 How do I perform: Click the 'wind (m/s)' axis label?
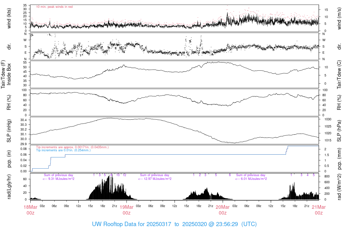click(339, 18)
